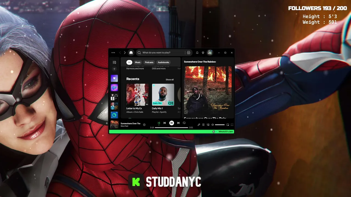The image size is (351, 197).
Task: Toggle shuffle playback
Action: pos(159,123)
